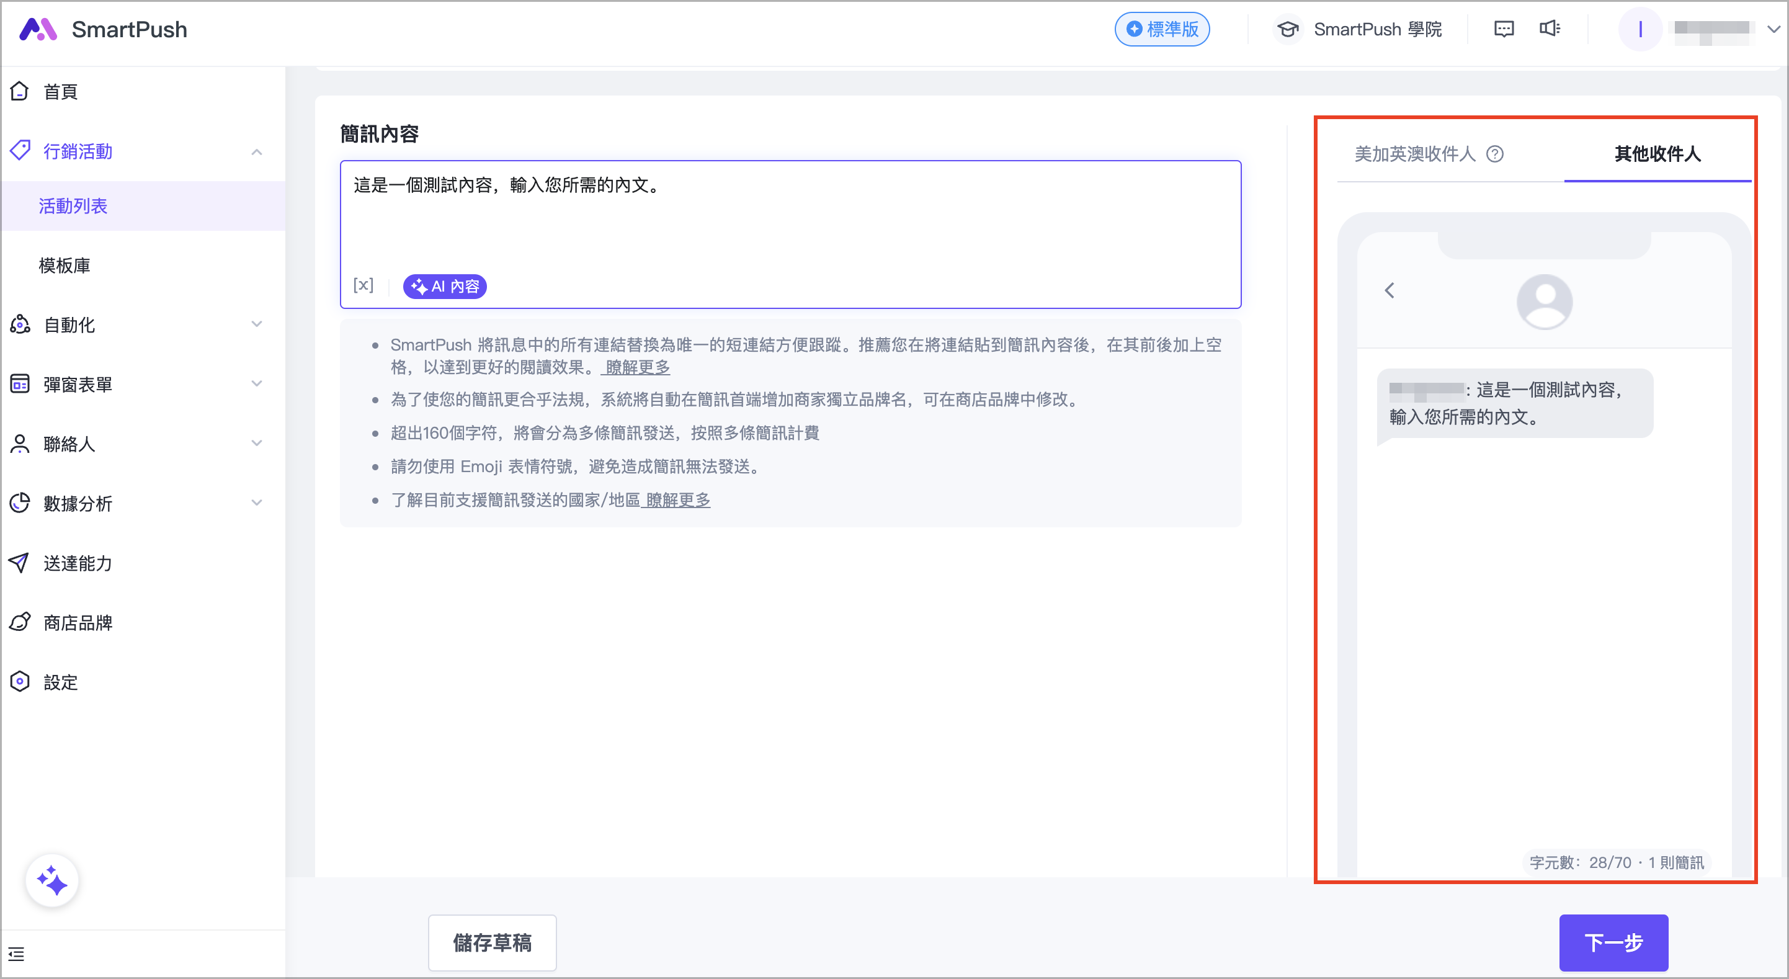Expand the 自動化 sidebar menu
Image resolution: width=1789 pixels, height=979 pixels.
[x=256, y=324]
